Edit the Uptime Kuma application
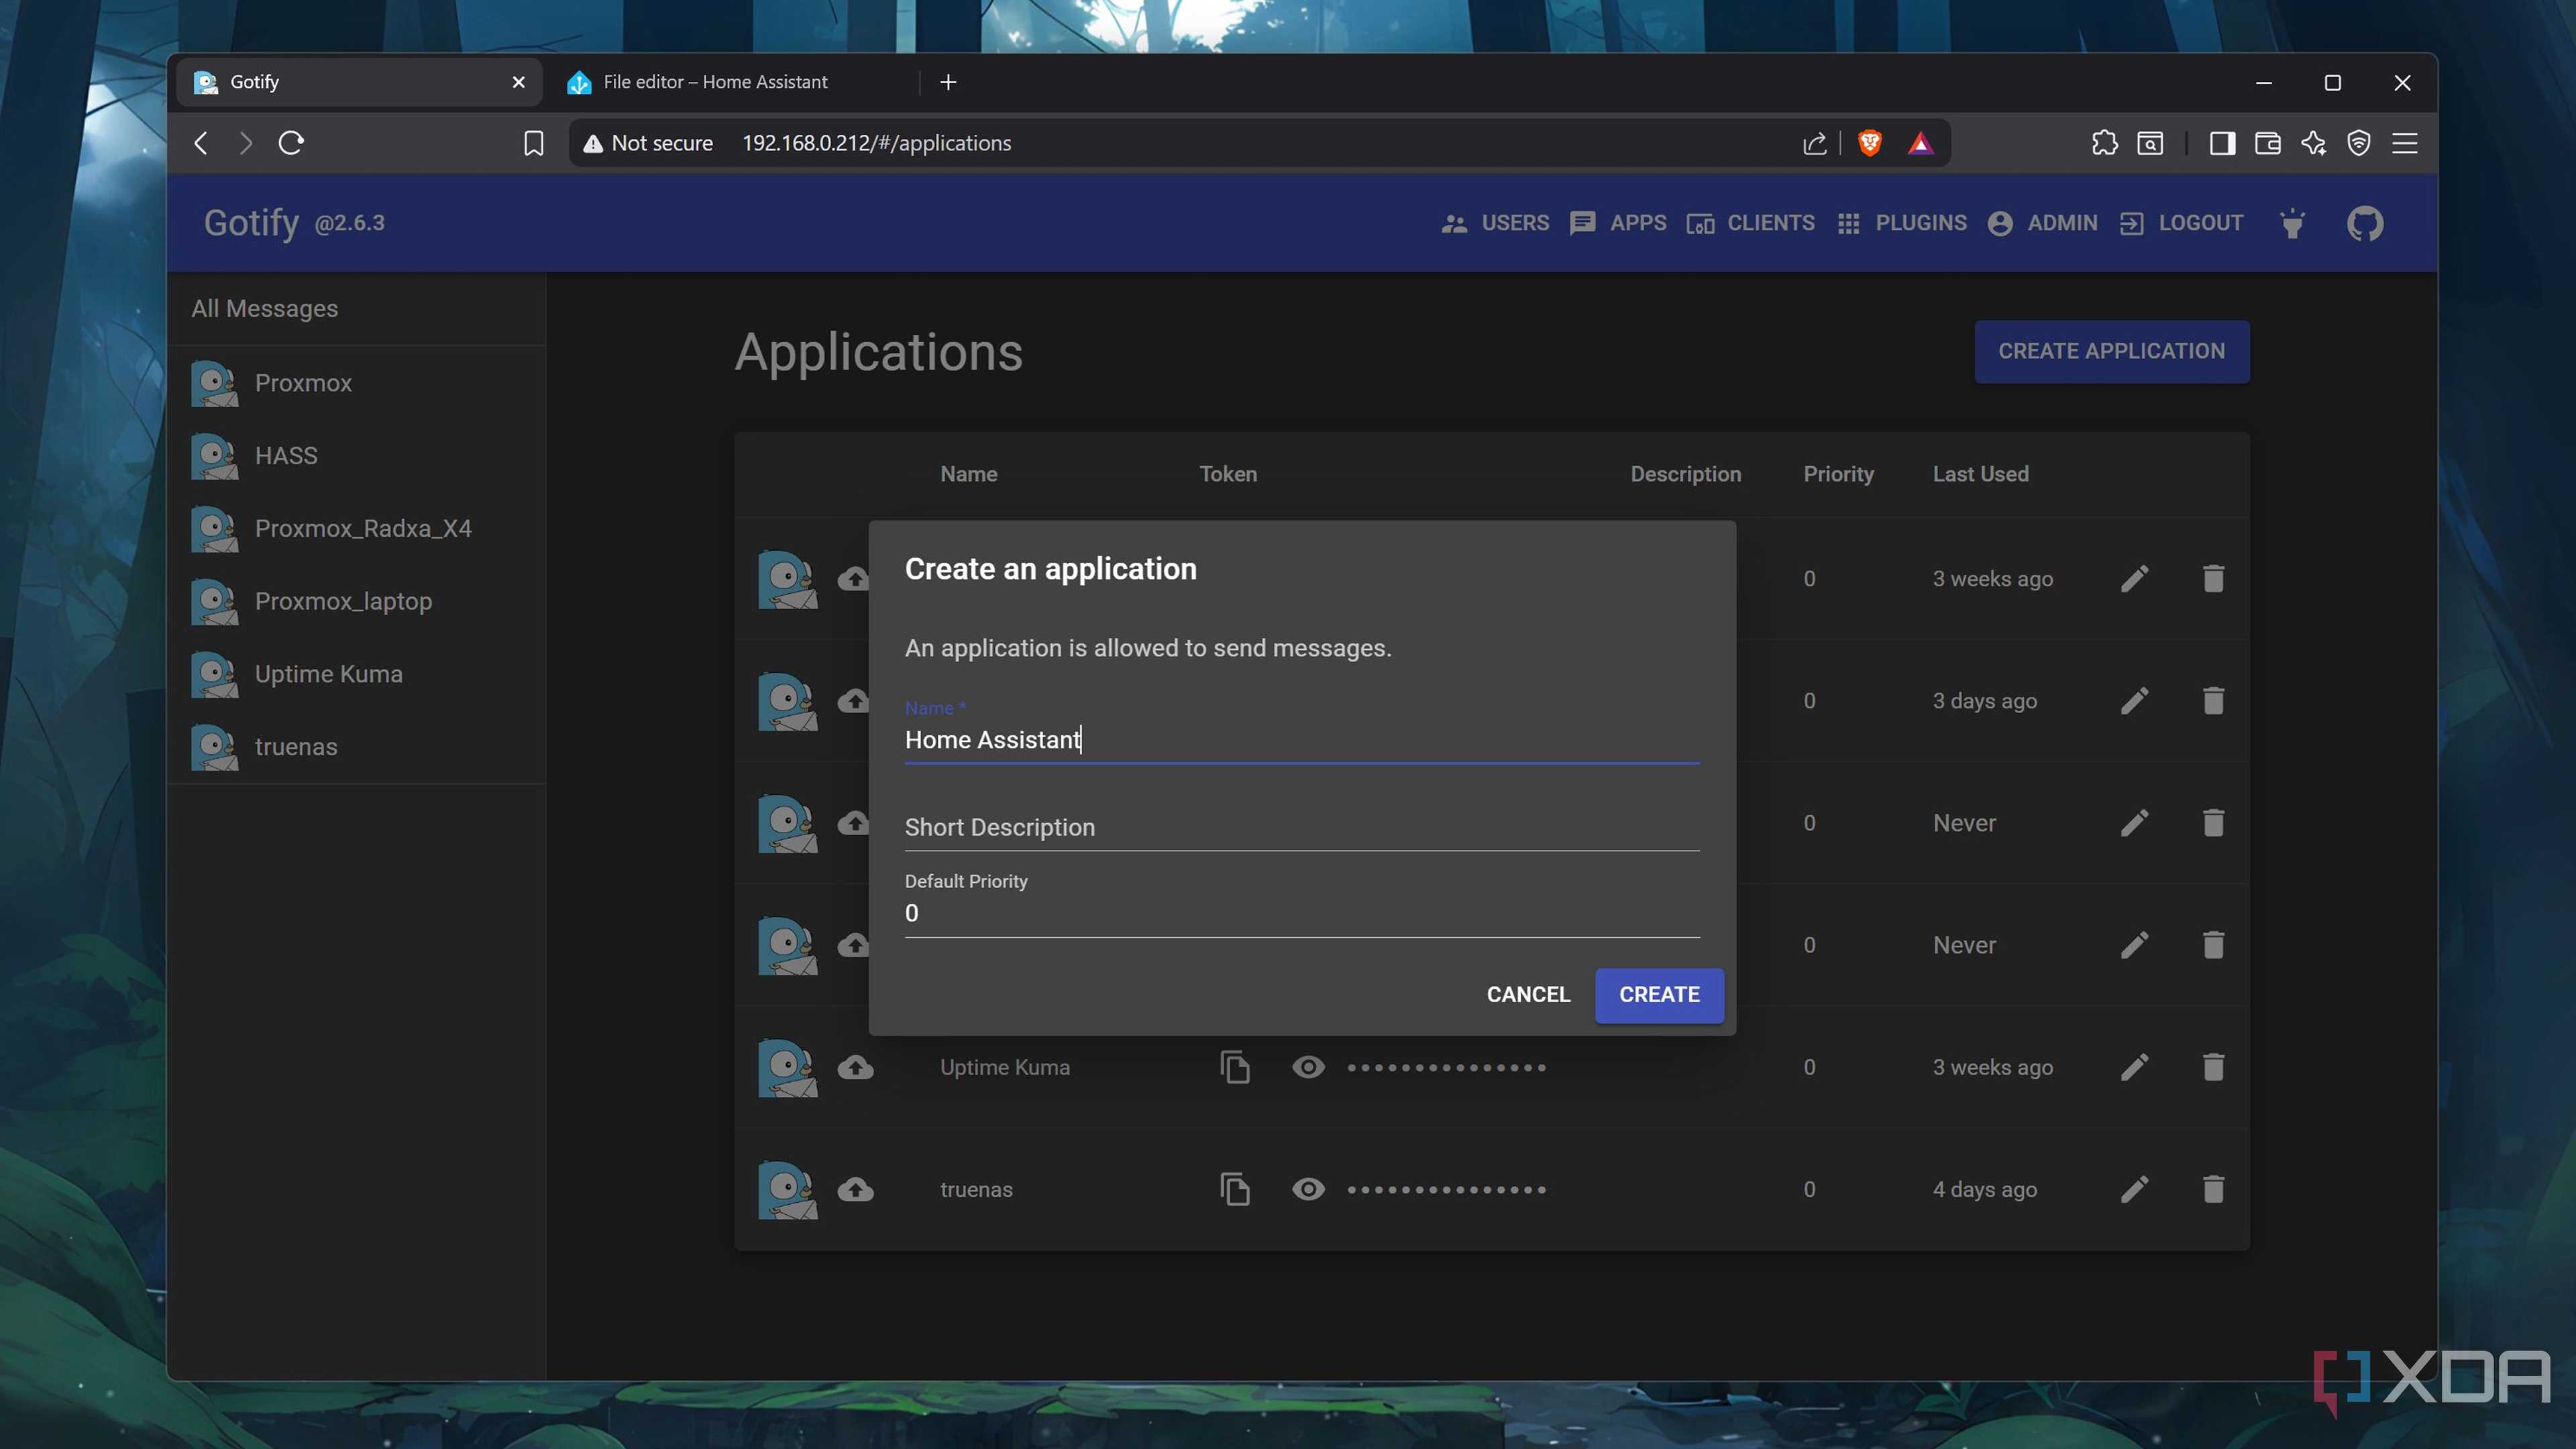Image resolution: width=2576 pixels, height=1449 pixels. pyautogui.click(x=2134, y=1067)
